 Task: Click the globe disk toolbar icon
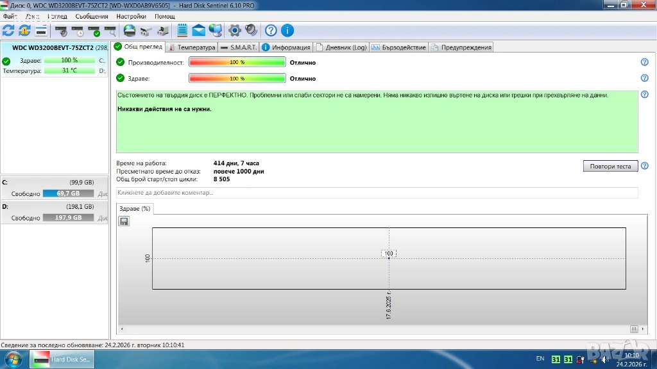point(130,30)
